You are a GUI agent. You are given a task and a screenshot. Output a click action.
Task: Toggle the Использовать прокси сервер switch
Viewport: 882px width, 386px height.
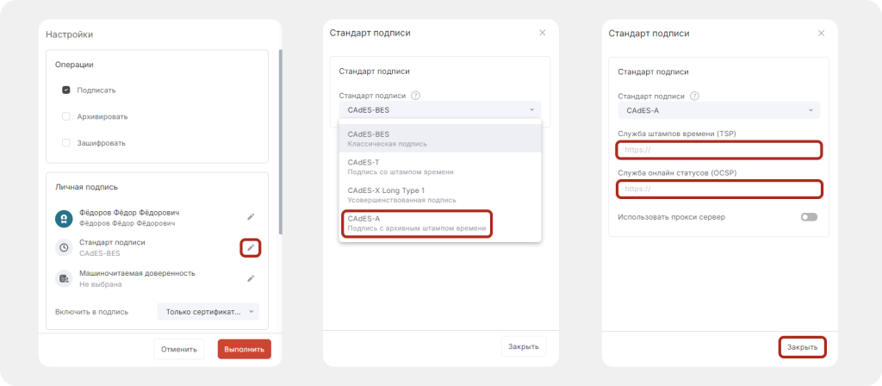[808, 217]
